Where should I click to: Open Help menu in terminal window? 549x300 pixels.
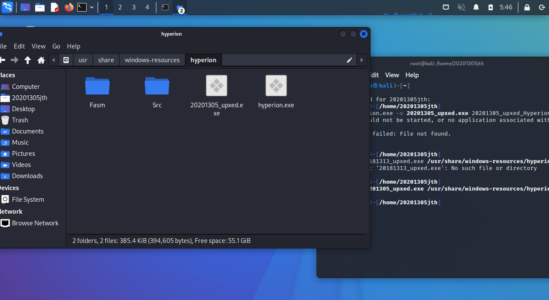pyautogui.click(x=412, y=75)
